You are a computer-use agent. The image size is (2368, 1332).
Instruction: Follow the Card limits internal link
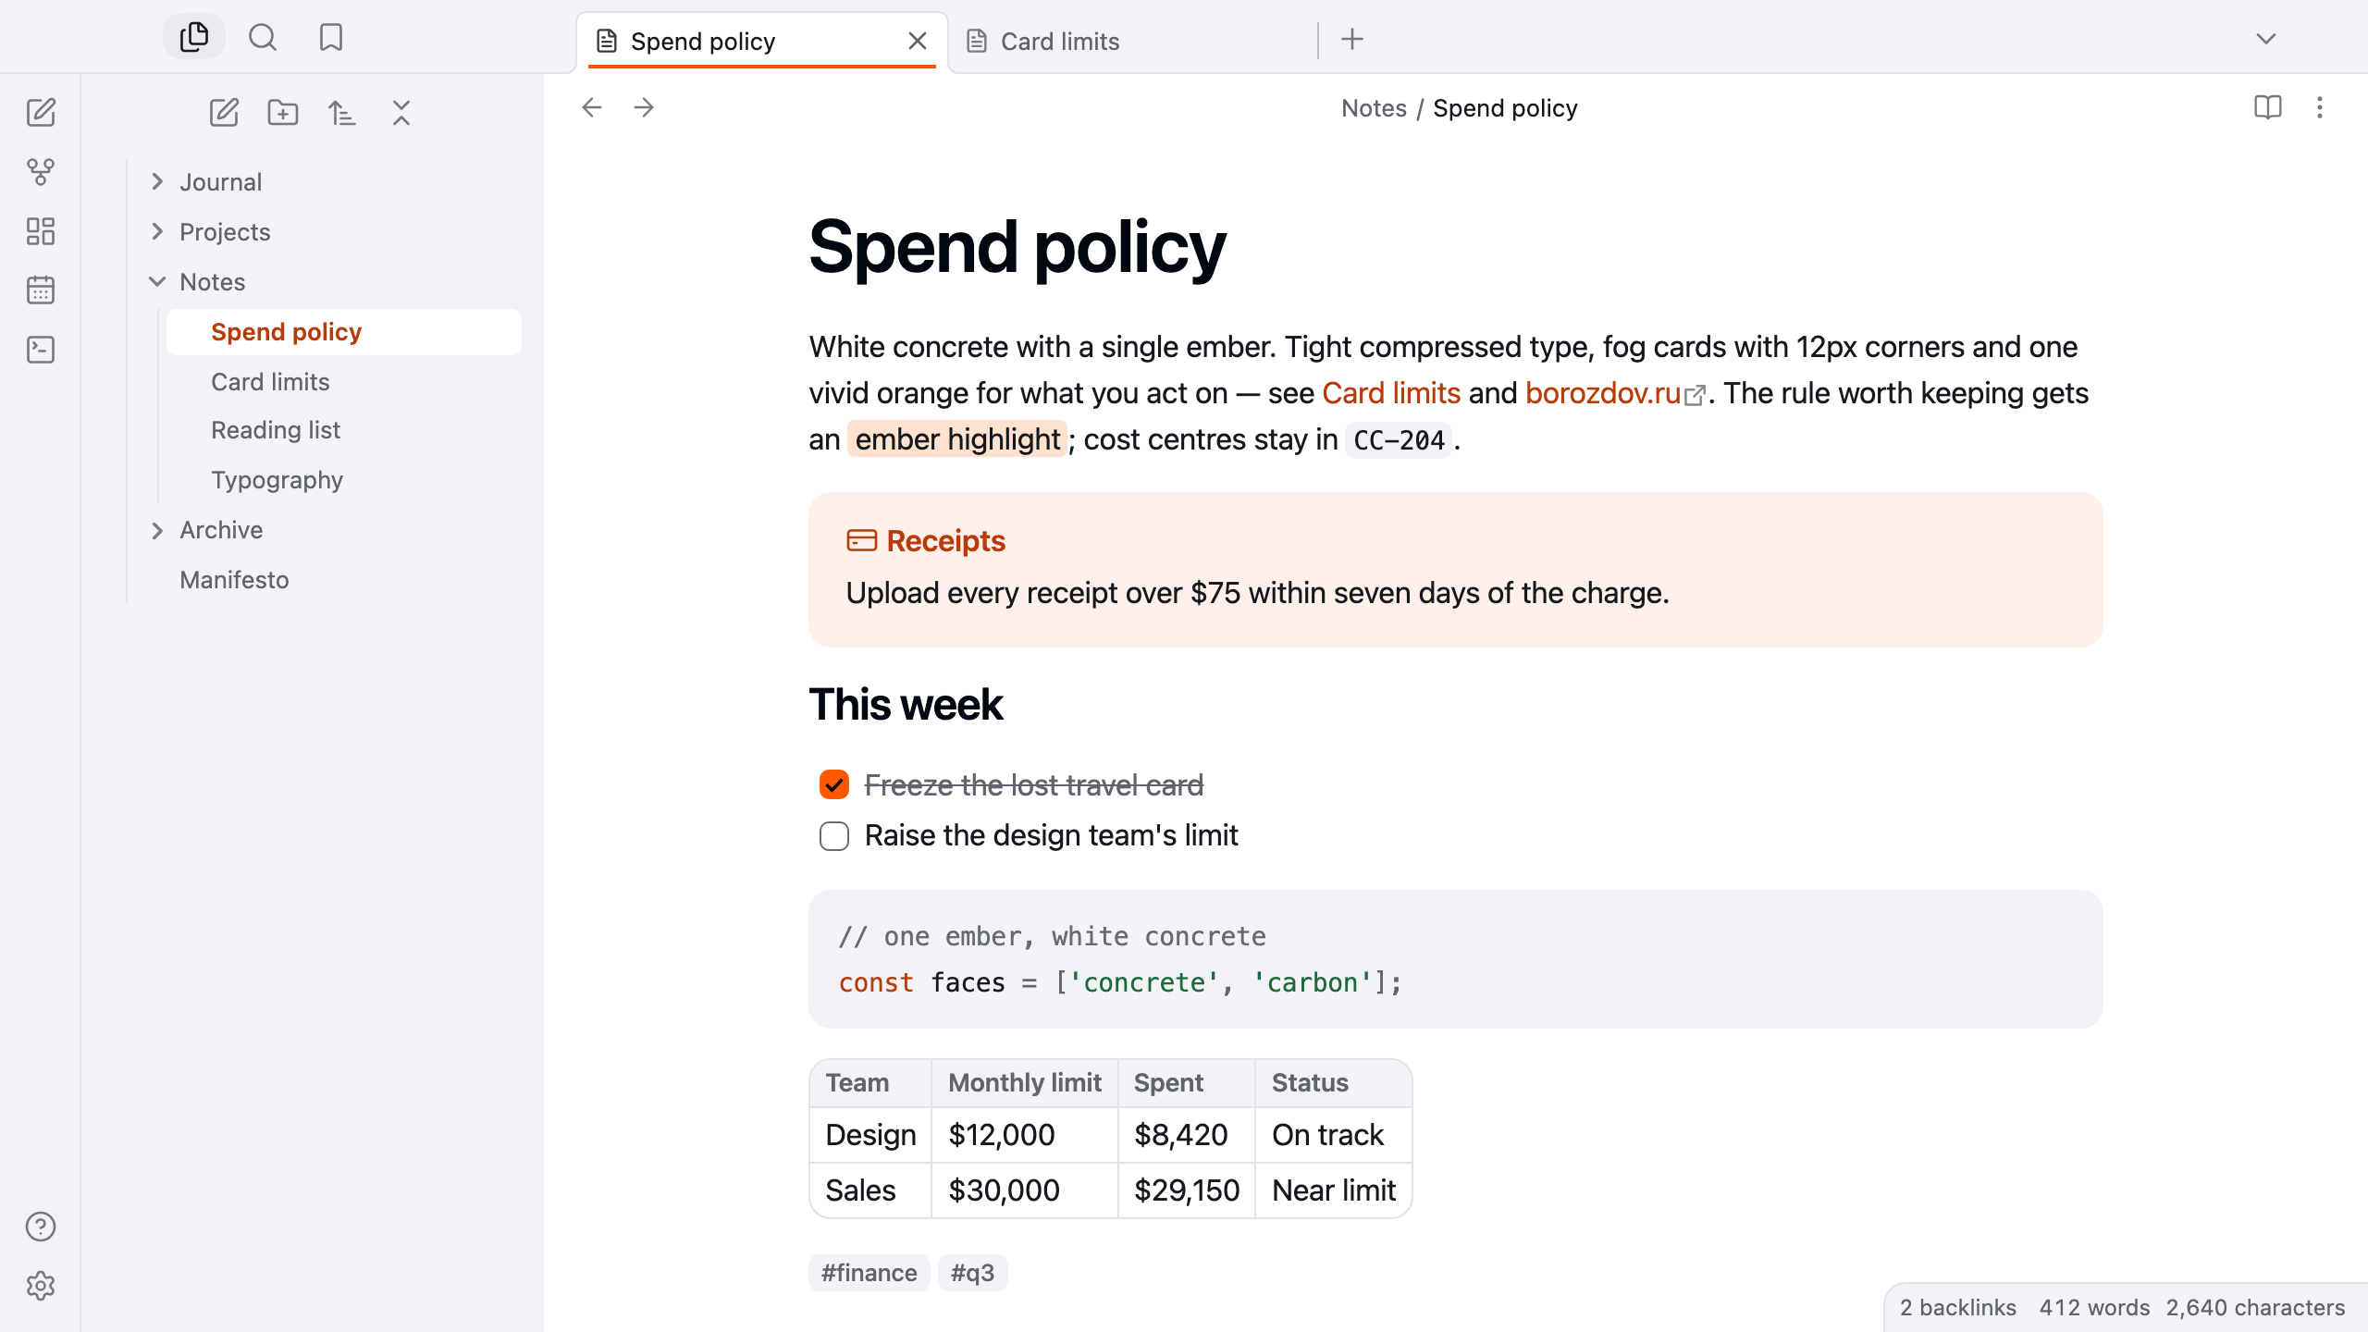pos(1391,393)
